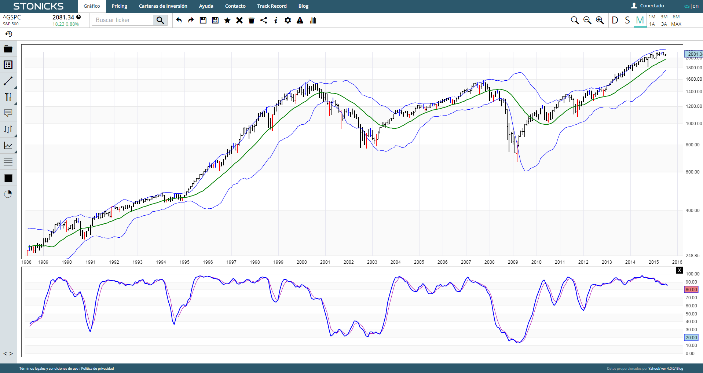Open chart settings gear icon
The height and width of the screenshot is (373, 703).
[288, 20]
